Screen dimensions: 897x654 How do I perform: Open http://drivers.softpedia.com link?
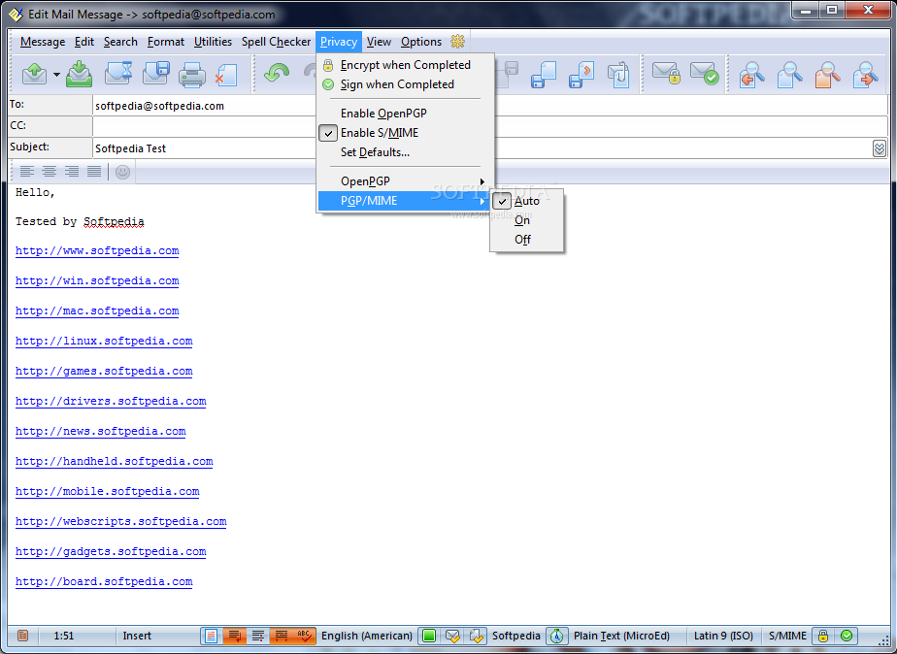111,402
